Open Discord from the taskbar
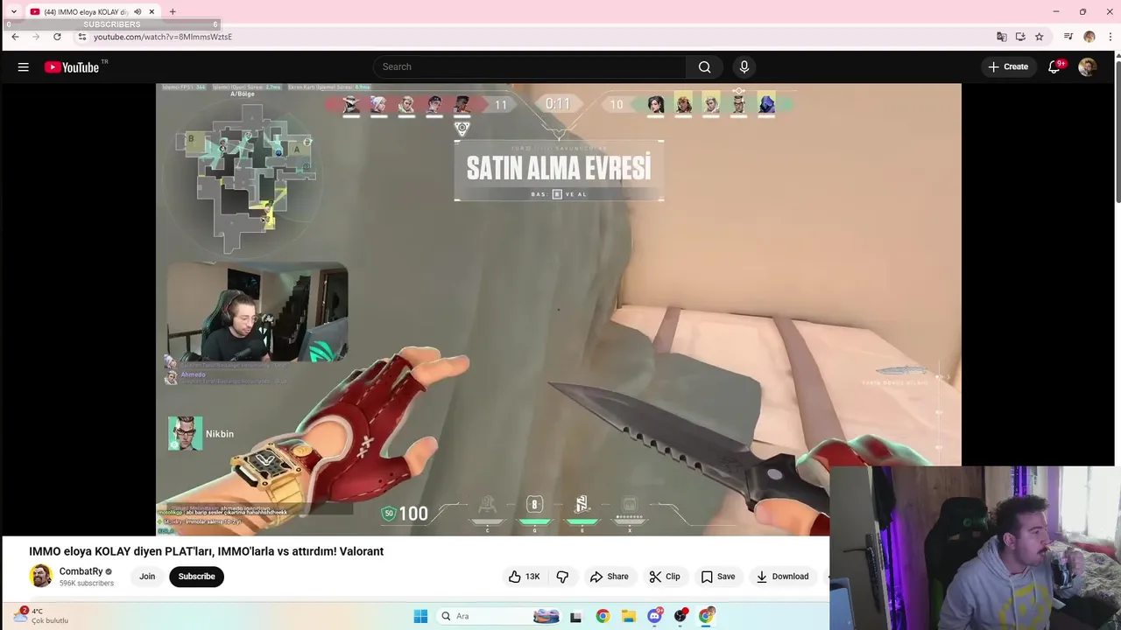1121x630 pixels. pos(655,616)
